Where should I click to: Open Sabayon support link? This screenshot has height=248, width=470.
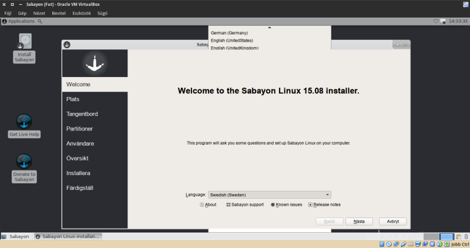(x=245, y=205)
